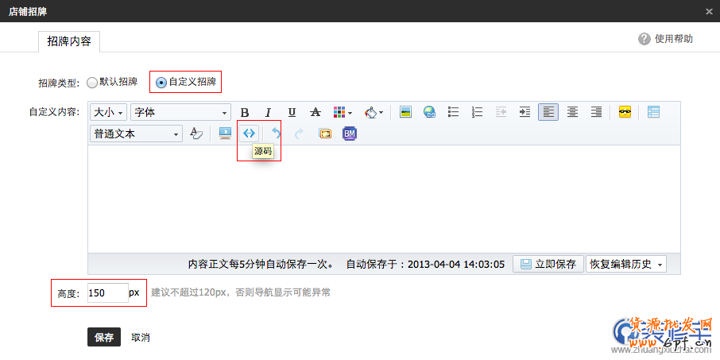Center-align the text
720x360 pixels.
tap(572, 112)
